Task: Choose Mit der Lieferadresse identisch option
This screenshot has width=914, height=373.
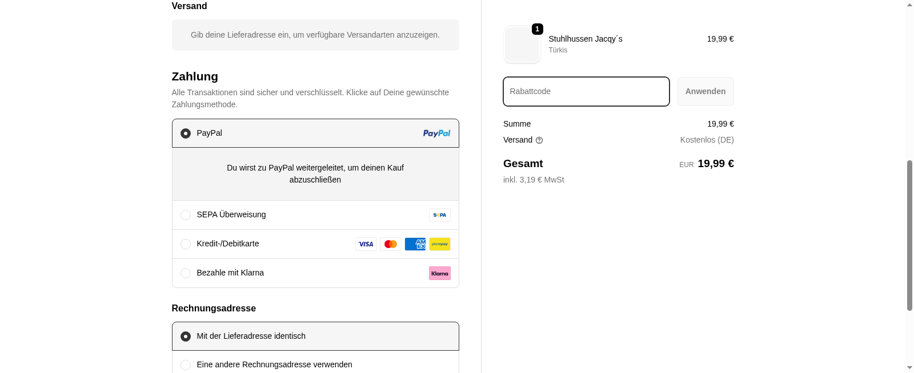Action: (x=186, y=336)
